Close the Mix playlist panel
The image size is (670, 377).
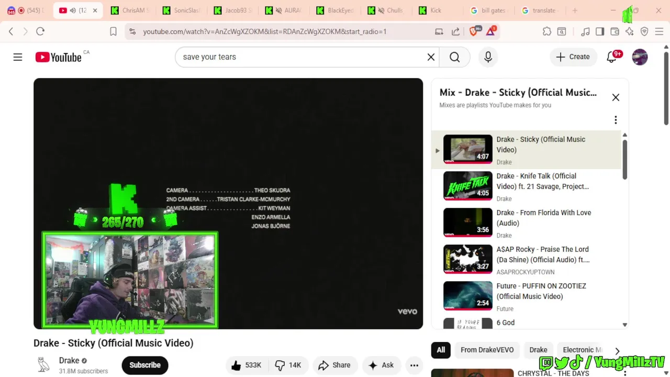616,97
